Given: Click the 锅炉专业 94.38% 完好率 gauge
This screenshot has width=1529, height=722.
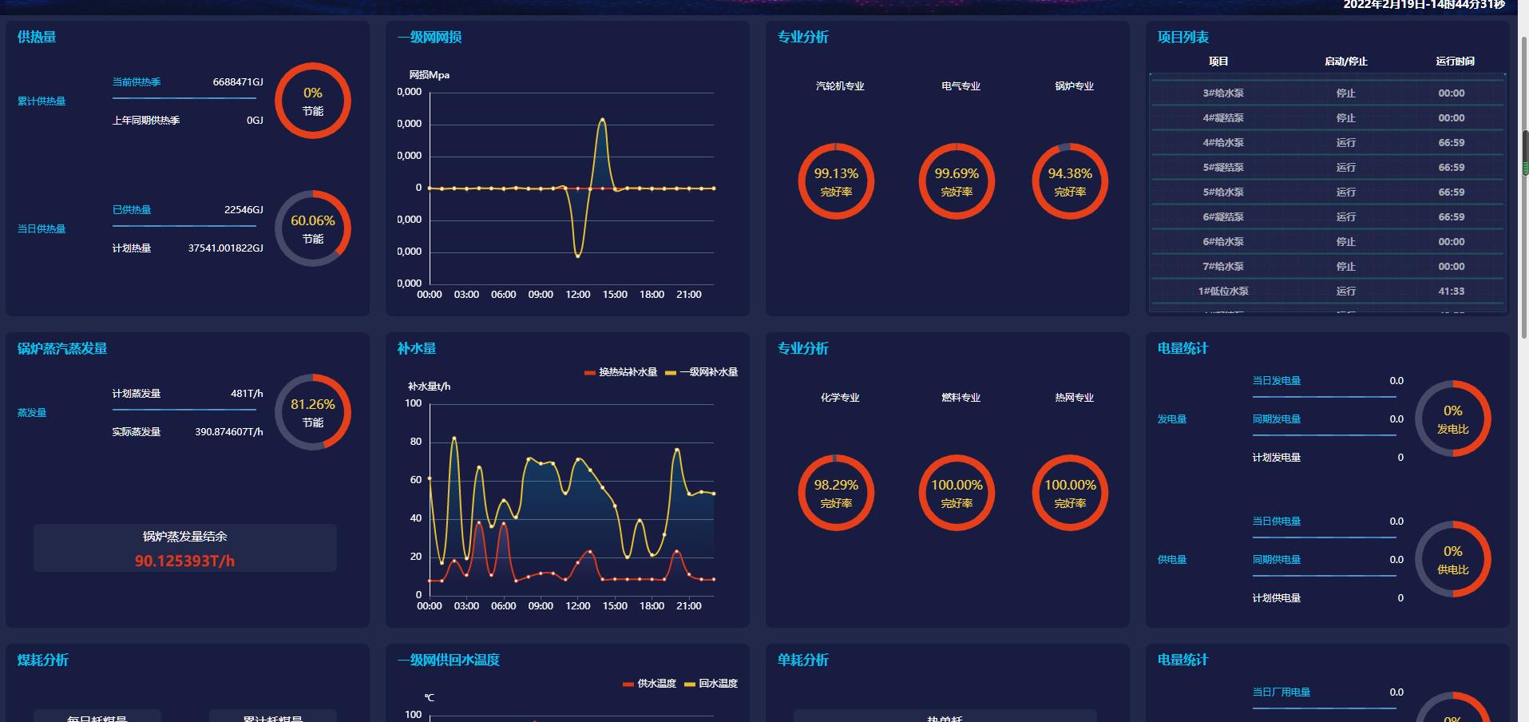Looking at the screenshot, I should point(1070,181).
